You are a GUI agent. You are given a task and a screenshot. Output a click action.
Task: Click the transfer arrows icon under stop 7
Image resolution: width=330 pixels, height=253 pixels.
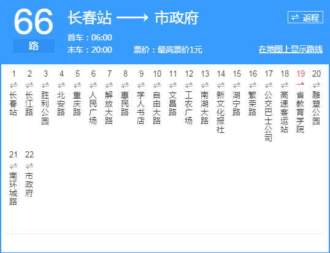109,85
